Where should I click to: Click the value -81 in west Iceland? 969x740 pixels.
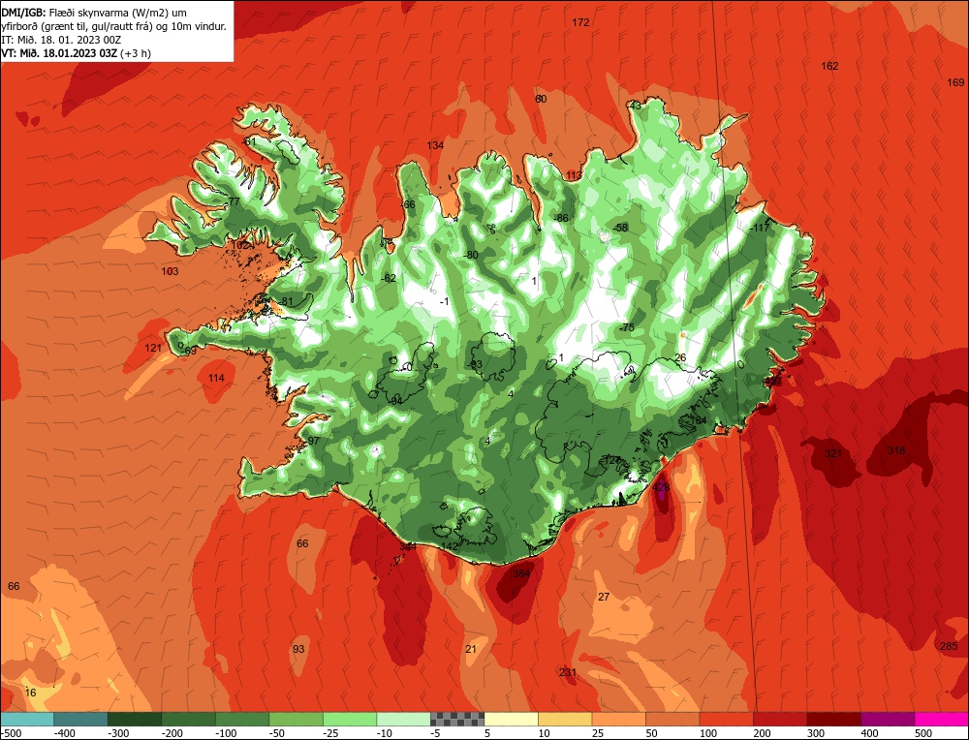(286, 302)
